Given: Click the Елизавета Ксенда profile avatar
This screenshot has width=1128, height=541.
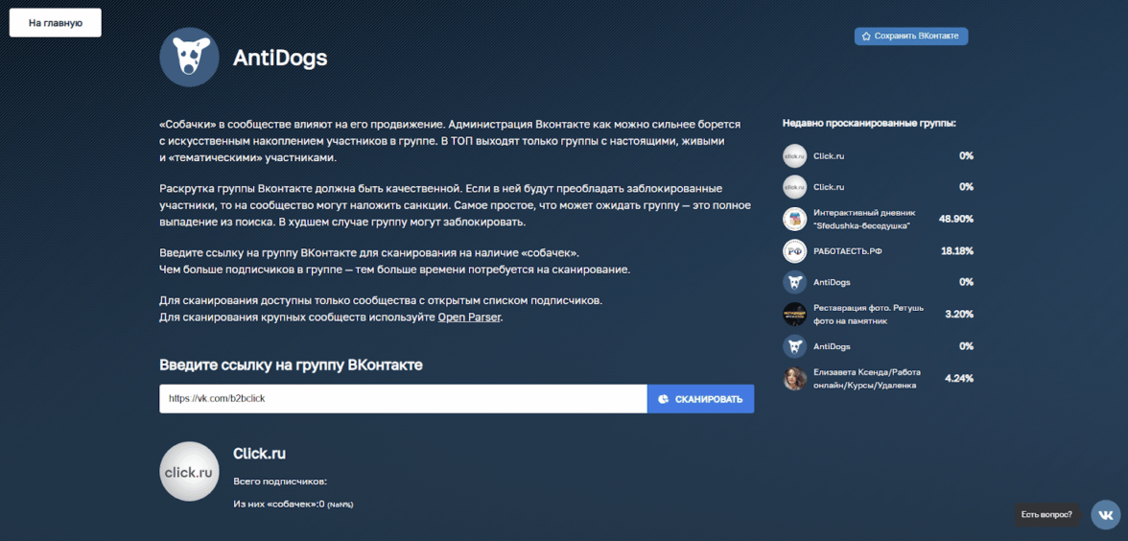Looking at the screenshot, I should pyautogui.click(x=794, y=379).
